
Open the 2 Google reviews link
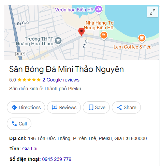(61, 80)
